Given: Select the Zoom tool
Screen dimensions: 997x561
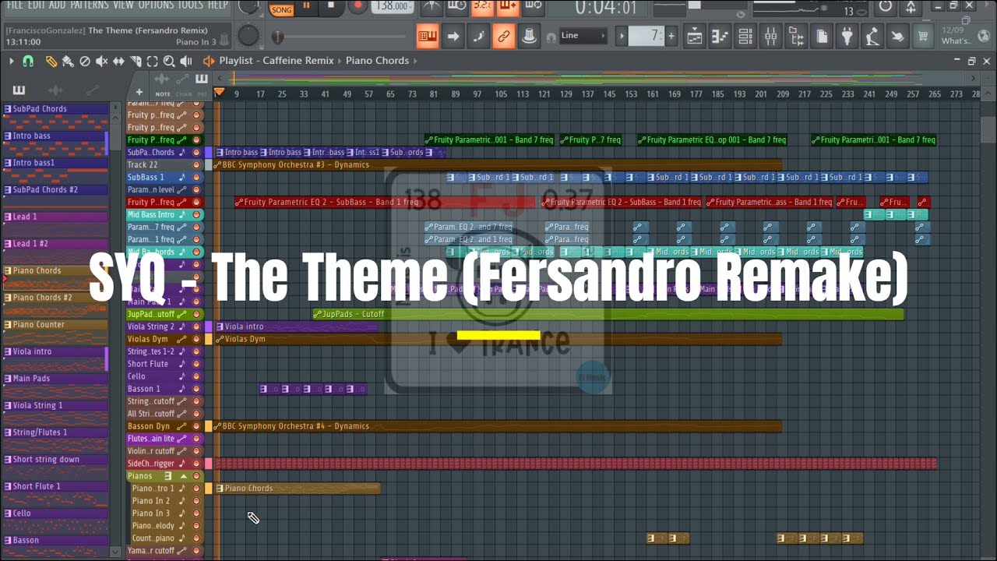Looking at the screenshot, I should point(169,61).
